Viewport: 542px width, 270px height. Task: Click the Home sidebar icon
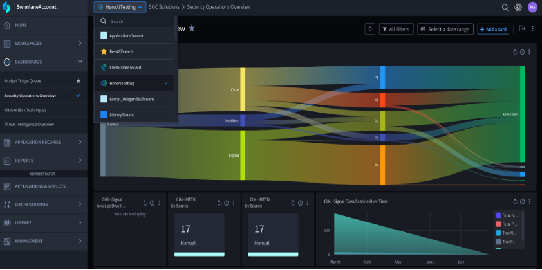coord(7,25)
